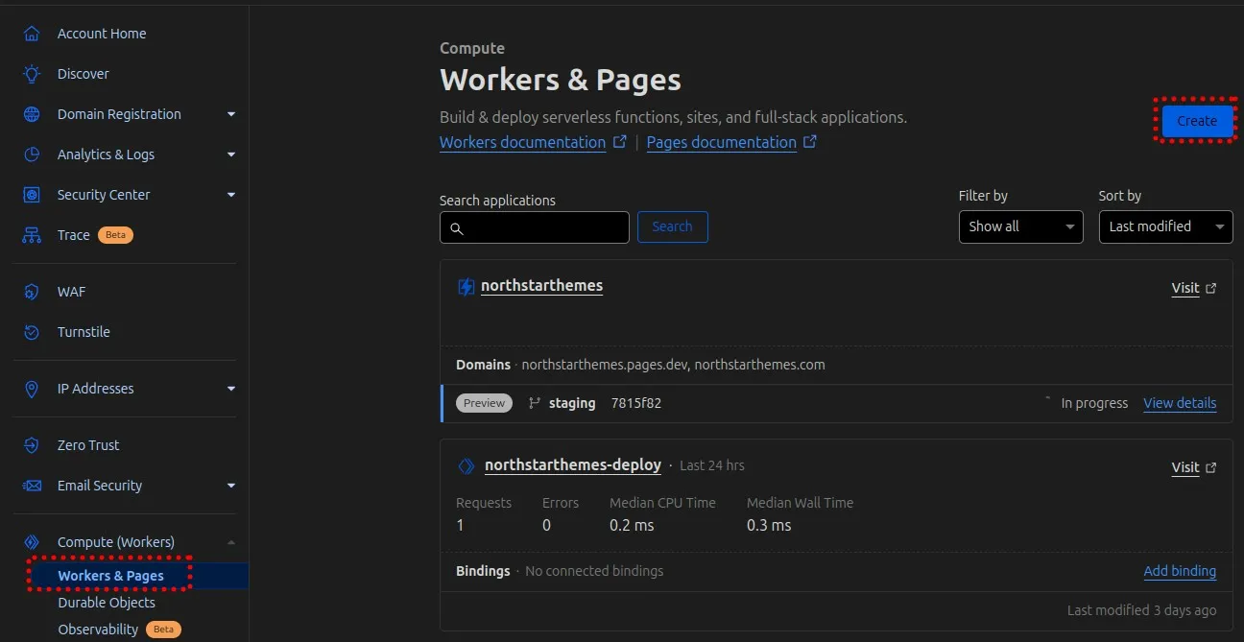
Task: Go to Account Home
Action: click(x=102, y=34)
